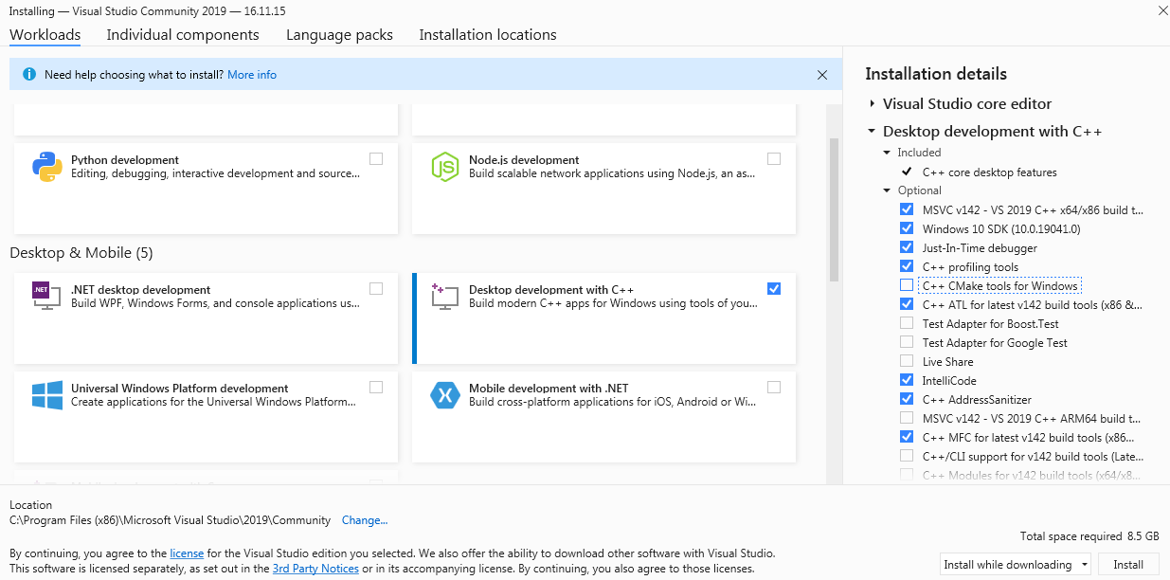This screenshot has width=1170, height=580.
Task: Check the .NET desktop development workload
Action: point(376,289)
